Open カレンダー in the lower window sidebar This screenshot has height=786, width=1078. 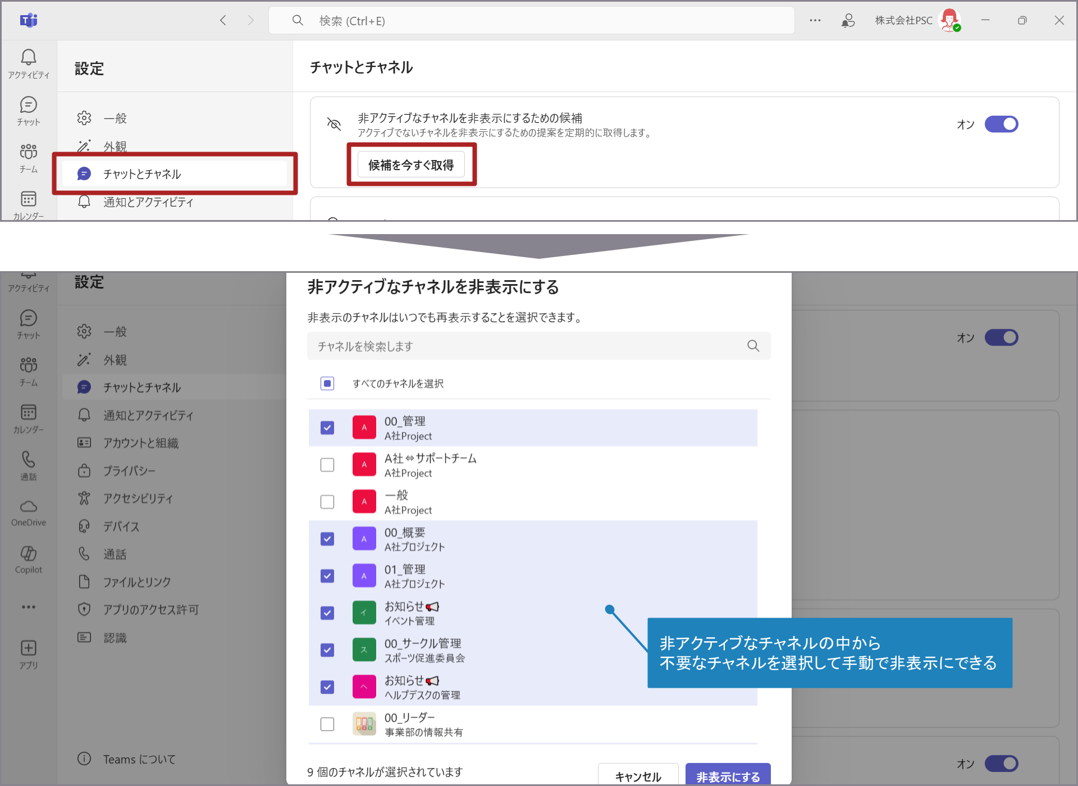29,418
